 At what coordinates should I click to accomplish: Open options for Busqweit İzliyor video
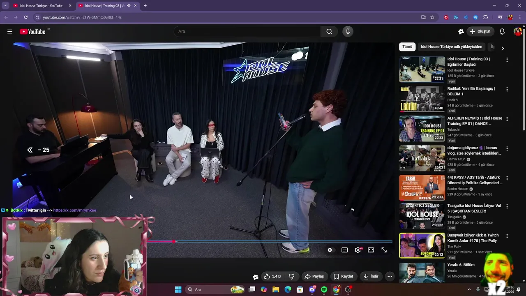coord(507,236)
